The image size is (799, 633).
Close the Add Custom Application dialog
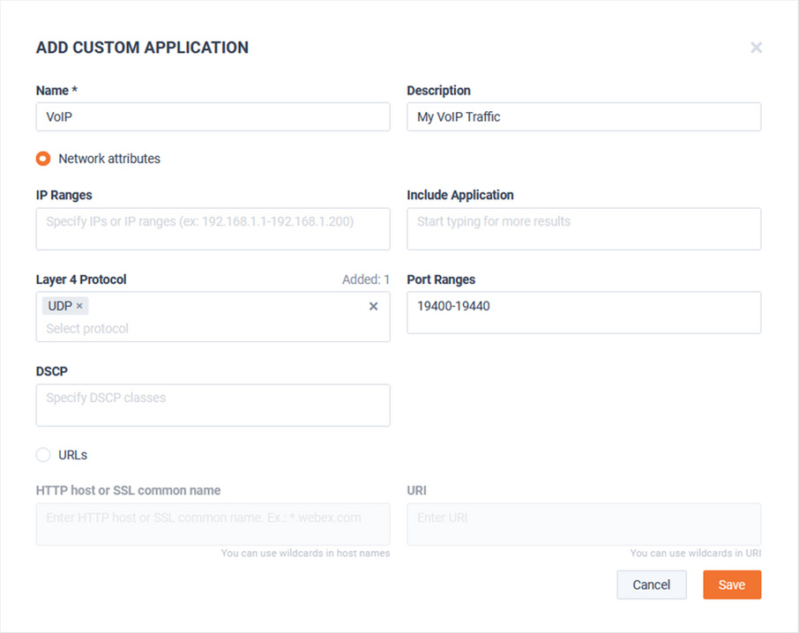tap(756, 48)
